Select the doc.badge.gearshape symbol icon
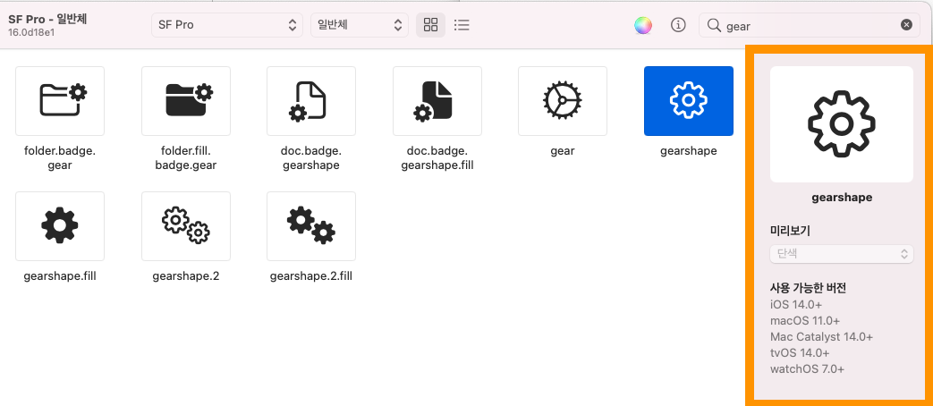933x406 pixels. tap(311, 100)
